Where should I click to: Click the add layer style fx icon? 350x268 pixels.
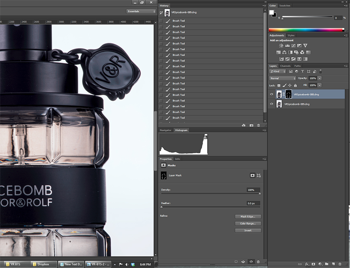[307, 264]
